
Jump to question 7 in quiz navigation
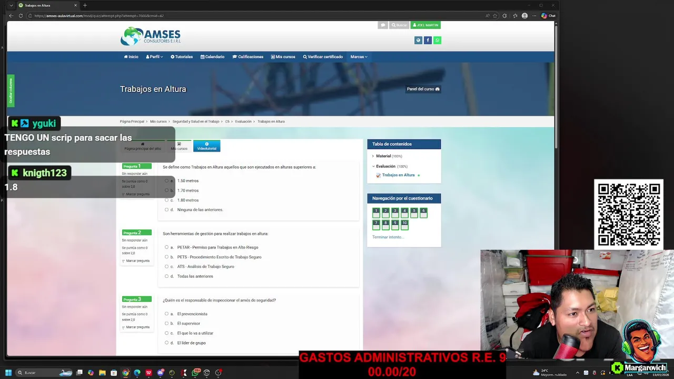[376, 225]
